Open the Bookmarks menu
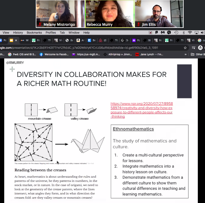Image resolution: width=205 pixels, height=203 pixels. coord(34,33)
